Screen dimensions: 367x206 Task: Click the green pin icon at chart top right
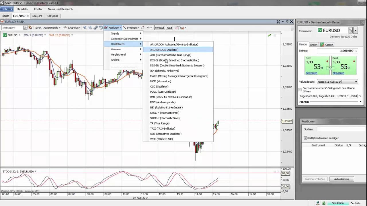pyautogui.click(x=269, y=35)
